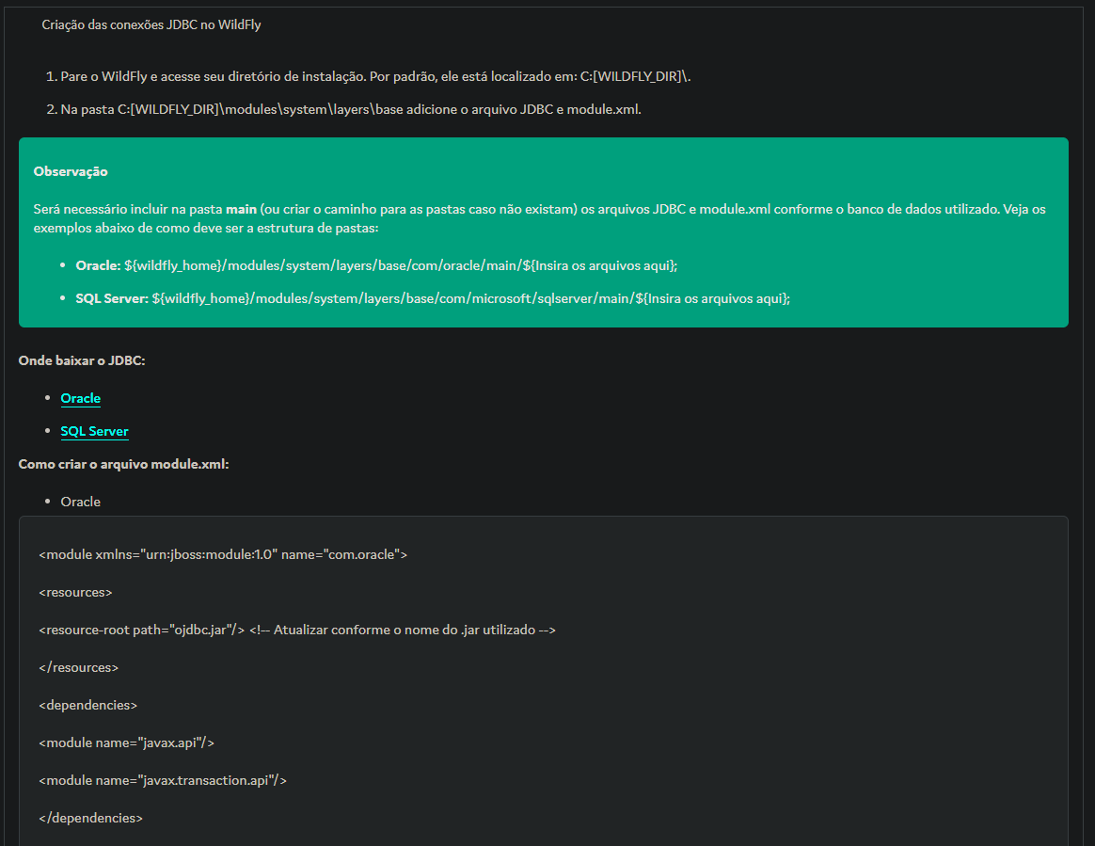
Task: Click the "javax.transaction.api" module line
Action: coord(163,780)
